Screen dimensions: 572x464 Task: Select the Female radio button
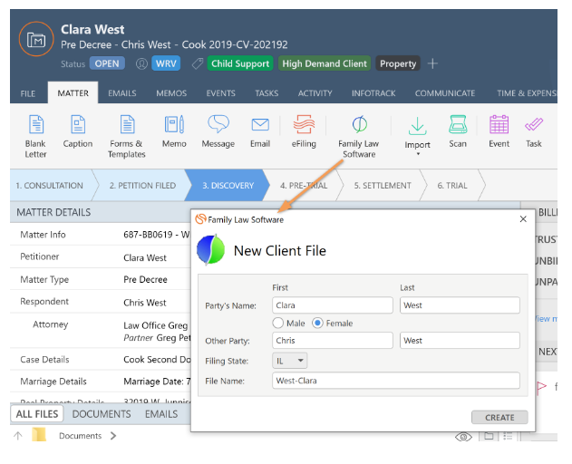pyautogui.click(x=317, y=323)
